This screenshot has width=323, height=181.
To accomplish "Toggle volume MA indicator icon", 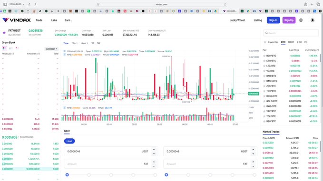I will coord(65,108).
